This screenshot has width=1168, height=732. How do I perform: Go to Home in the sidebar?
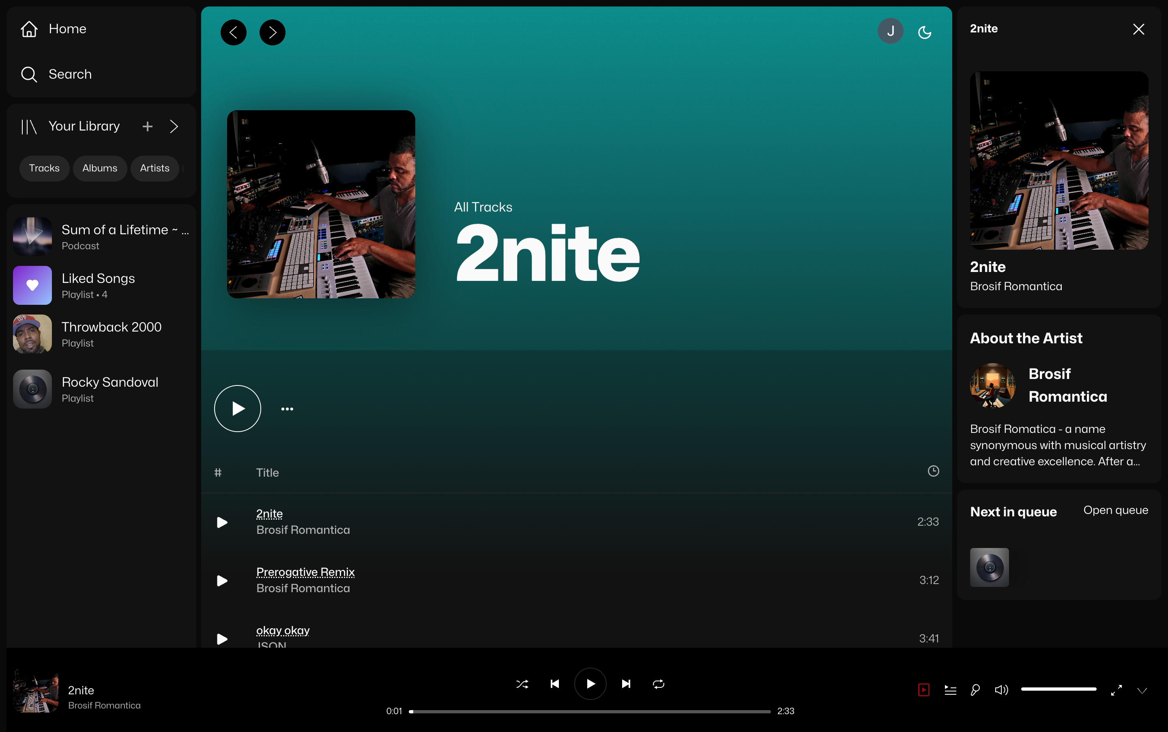click(x=53, y=29)
